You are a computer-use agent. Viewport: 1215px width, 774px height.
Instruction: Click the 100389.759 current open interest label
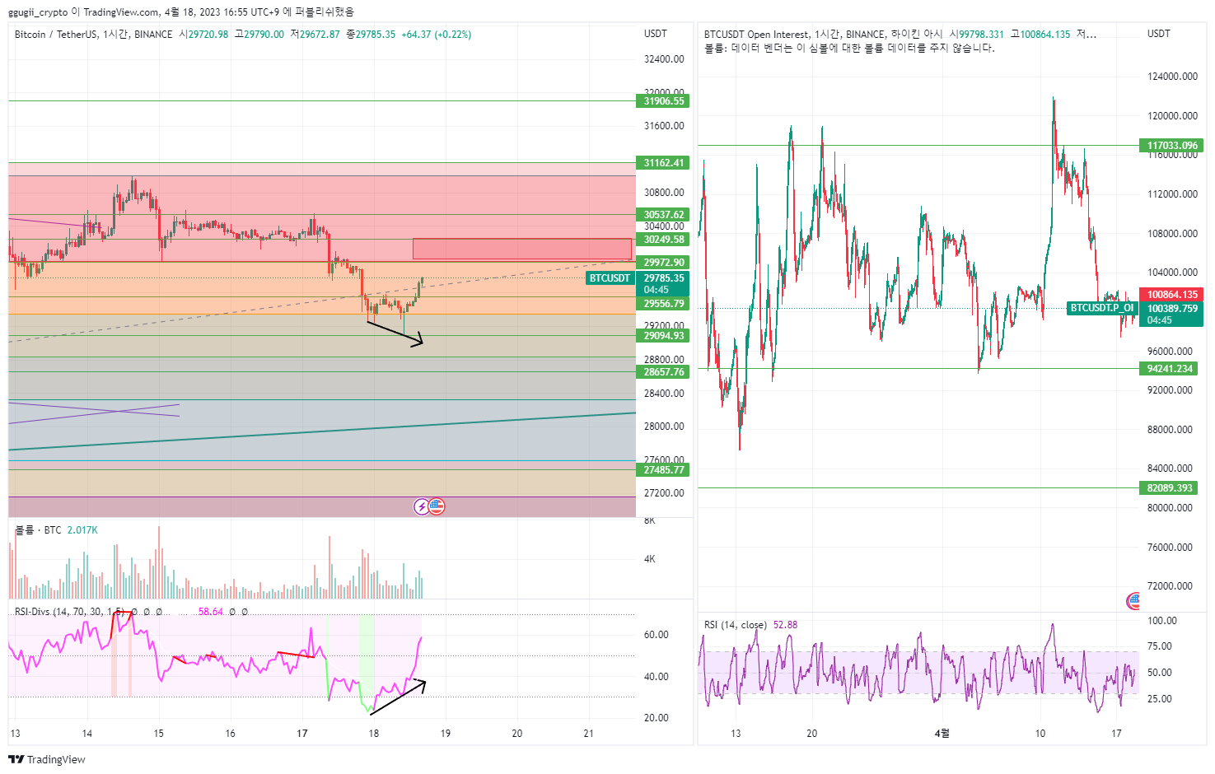point(1172,309)
